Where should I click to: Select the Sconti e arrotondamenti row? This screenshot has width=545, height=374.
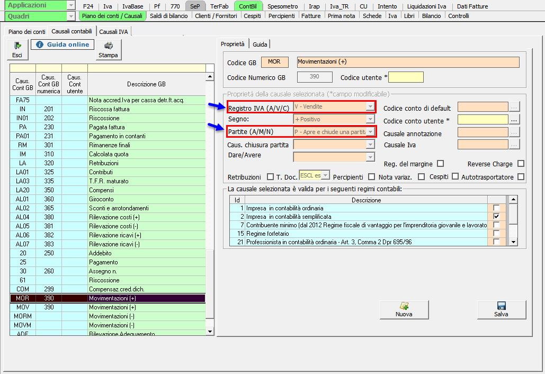[x=108, y=208]
